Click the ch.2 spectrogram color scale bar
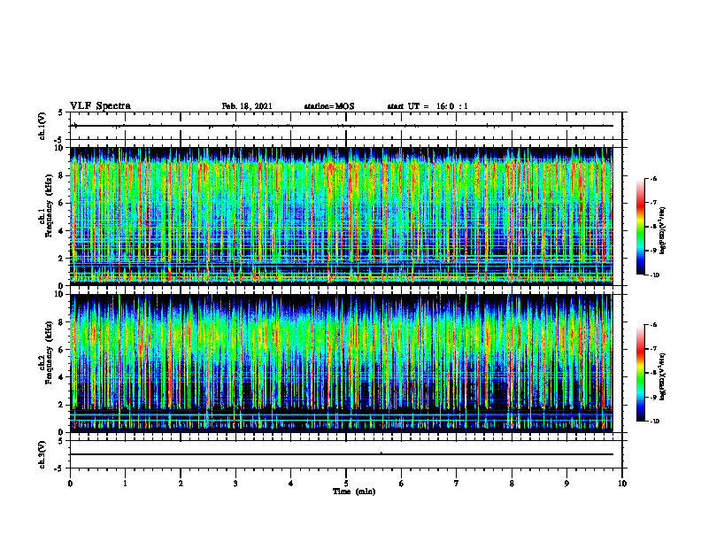This screenshot has width=701, height=542. coord(641,373)
